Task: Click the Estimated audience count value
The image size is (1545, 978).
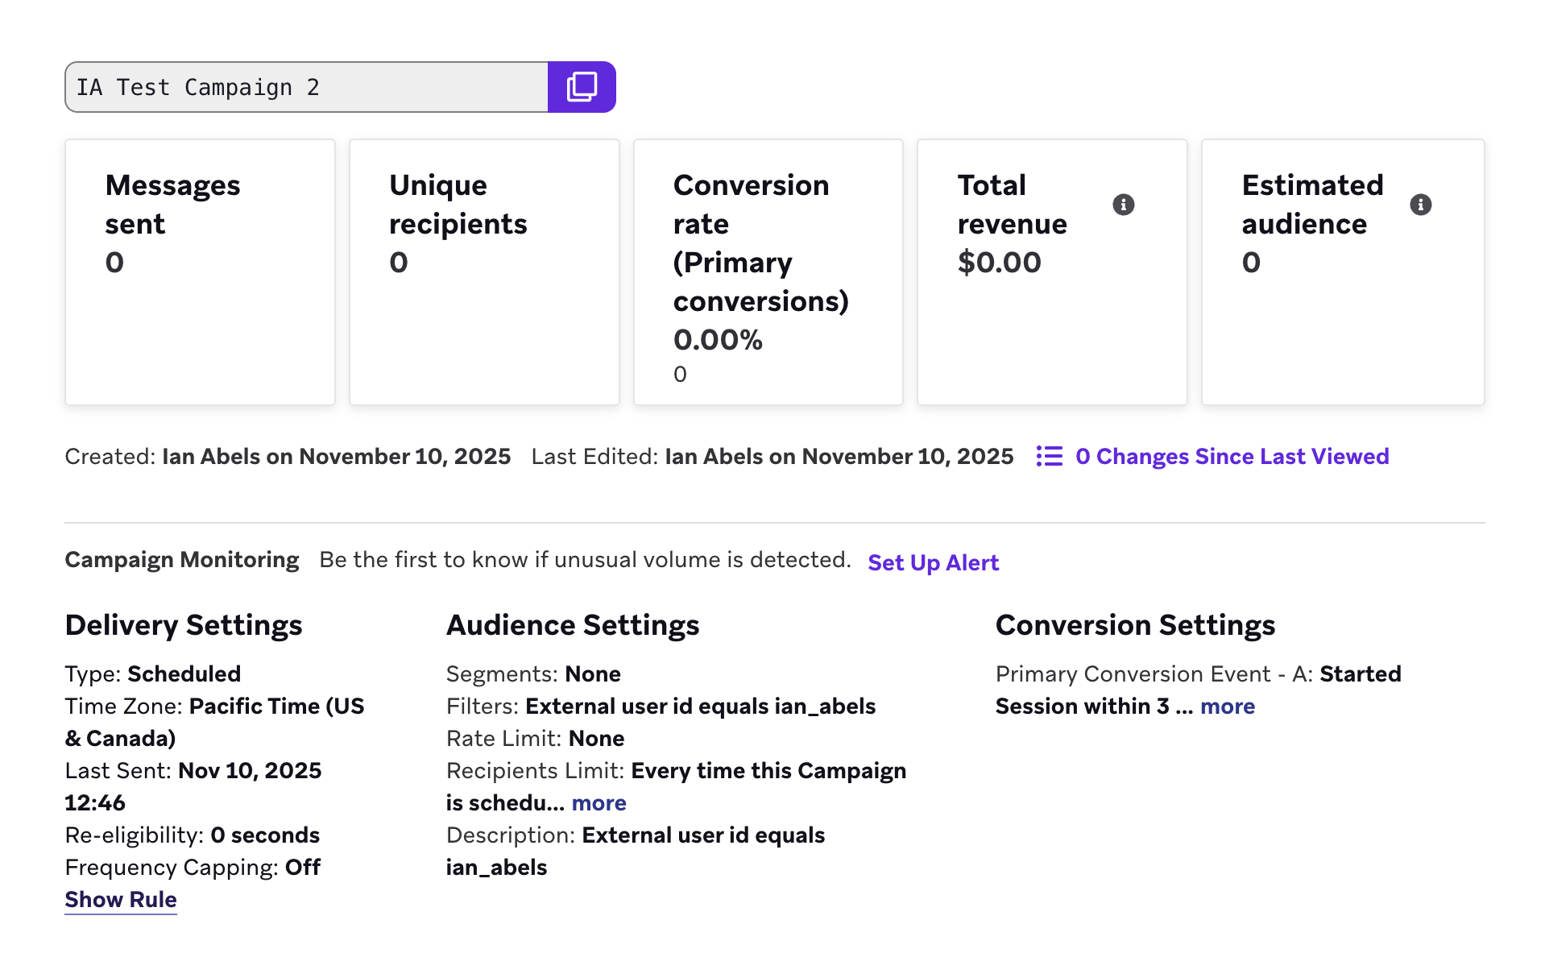Action: [x=1249, y=261]
